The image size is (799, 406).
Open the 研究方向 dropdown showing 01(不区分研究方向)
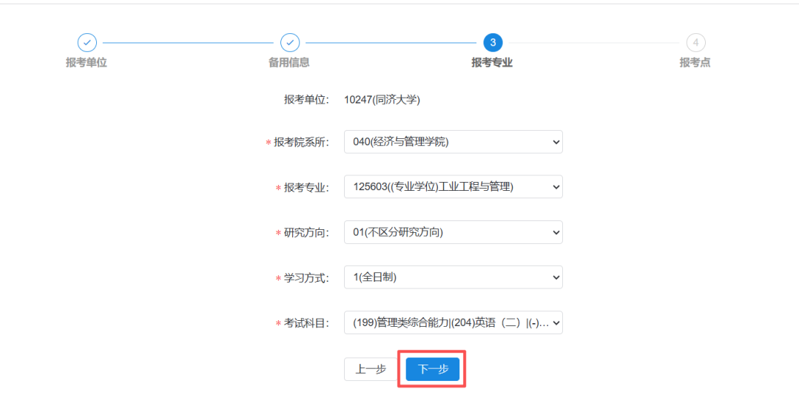pyautogui.click(x=453, y=232)
